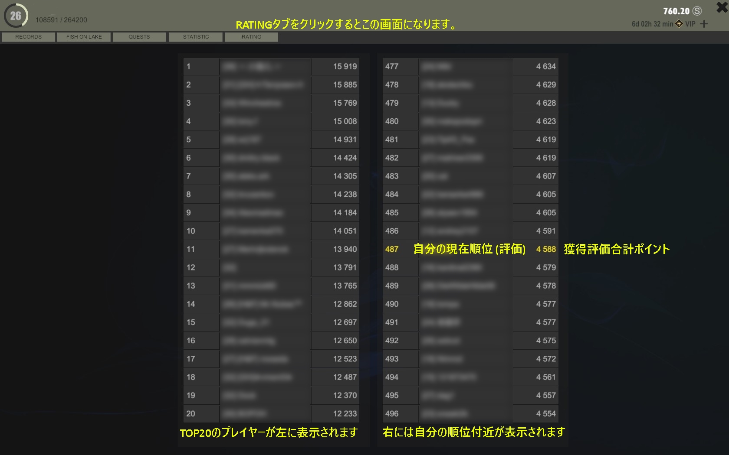Click the plus icon beside VIP
This screenshot has height=455, width=729.
tap(704, 24)
